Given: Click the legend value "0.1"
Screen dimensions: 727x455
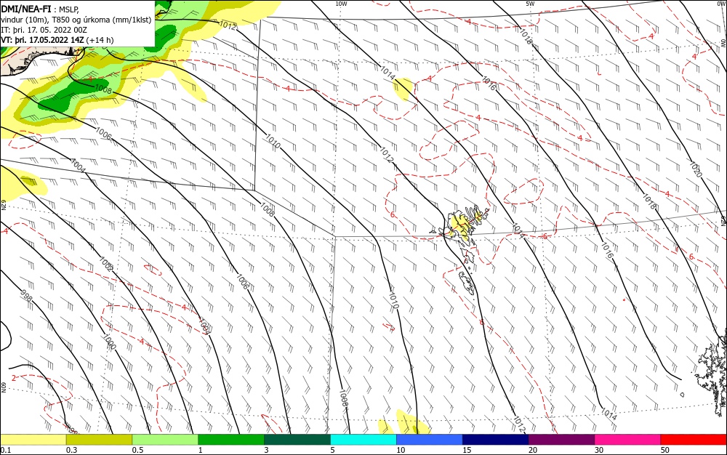Looking at the screenshot, I should 6,450.
